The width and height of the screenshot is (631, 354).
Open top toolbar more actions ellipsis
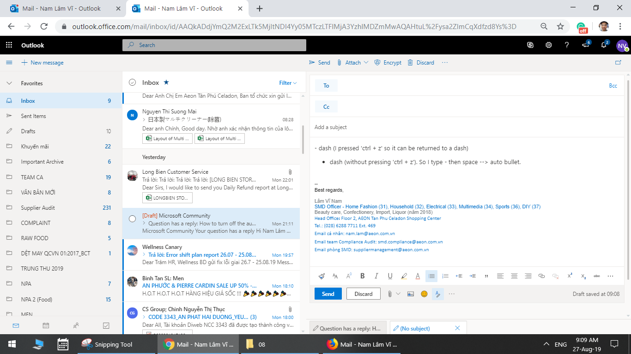pos(445,63)
